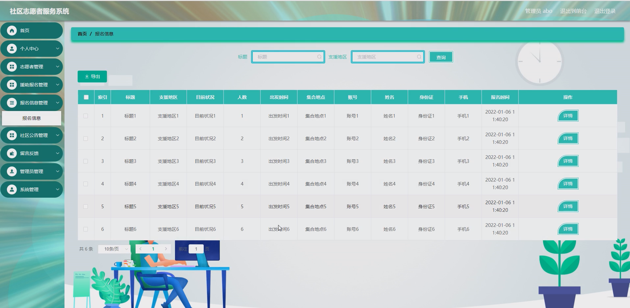Click the person icon beside 系统管理
Image resolution: width=630 pixels, height=308 pixels.
12,189
